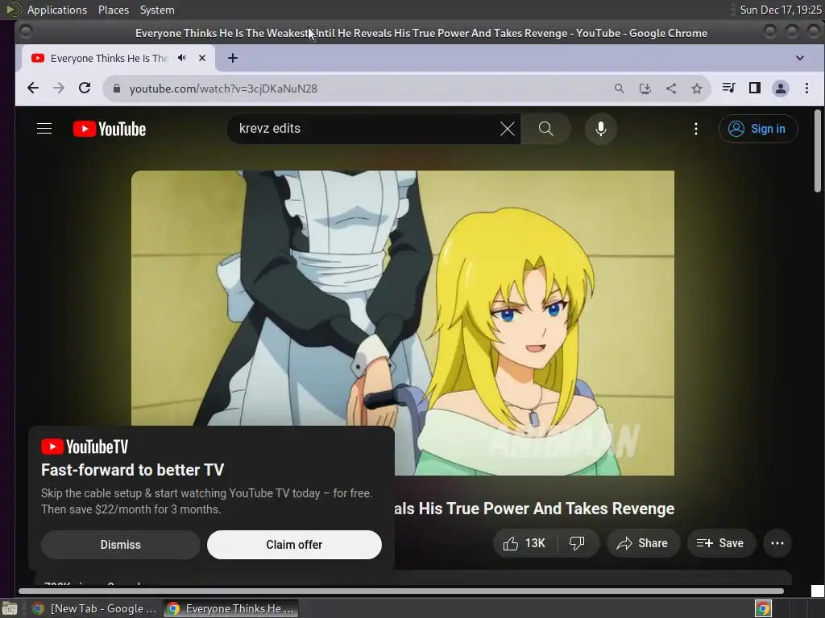825x618 pixels.
Task: Toggle Chrome side panel
Action: (754, 88)
